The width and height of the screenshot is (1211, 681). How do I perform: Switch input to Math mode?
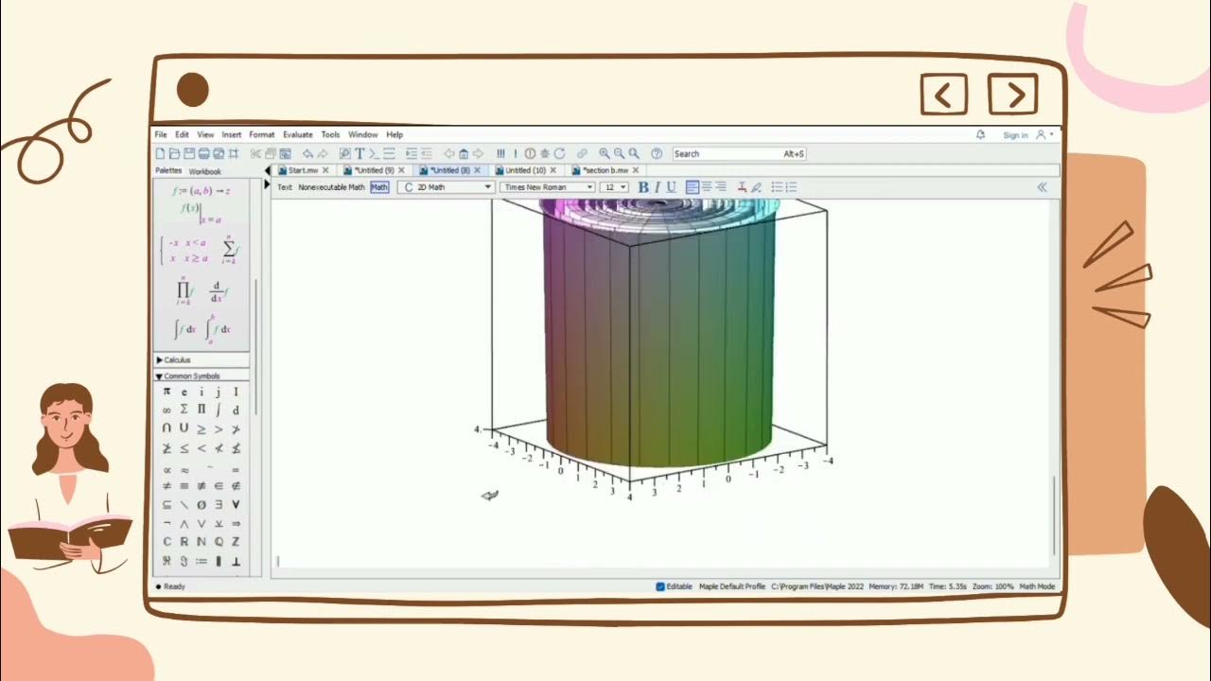click(379, 187)
